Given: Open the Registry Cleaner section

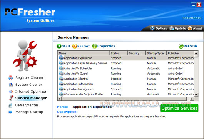Looking at the screenshot, I should [29, 78].
